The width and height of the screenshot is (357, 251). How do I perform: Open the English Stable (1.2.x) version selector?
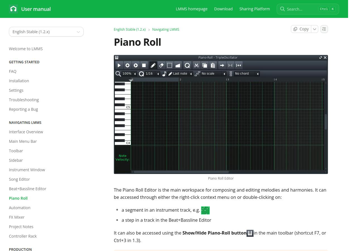tap(46, 32)
